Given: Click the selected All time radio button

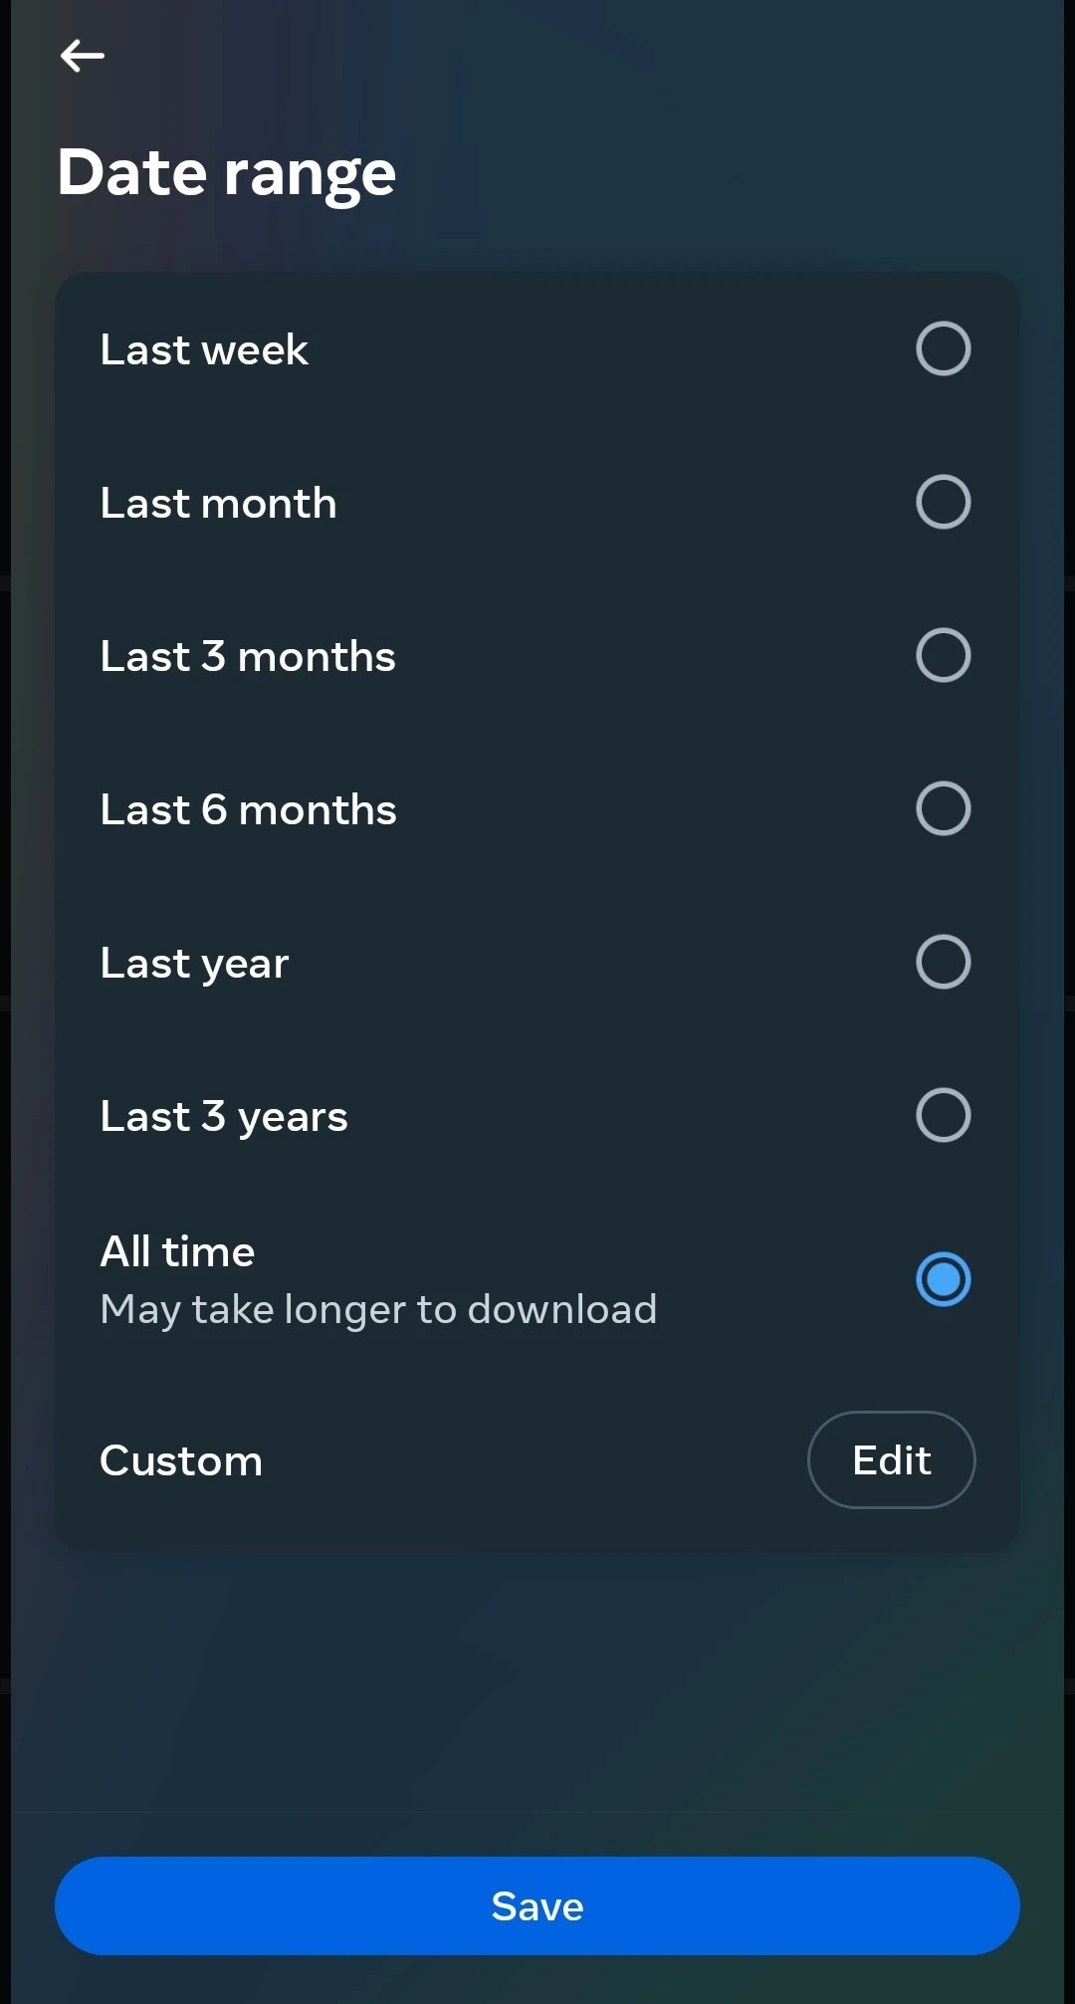Looking at the screenshot, I should pos(943,1279).
